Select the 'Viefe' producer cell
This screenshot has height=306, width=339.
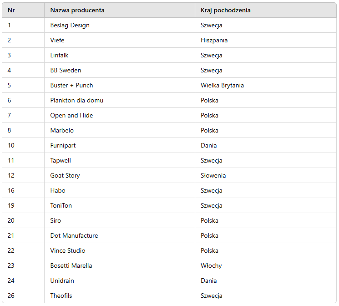click(x=57, y=40)
